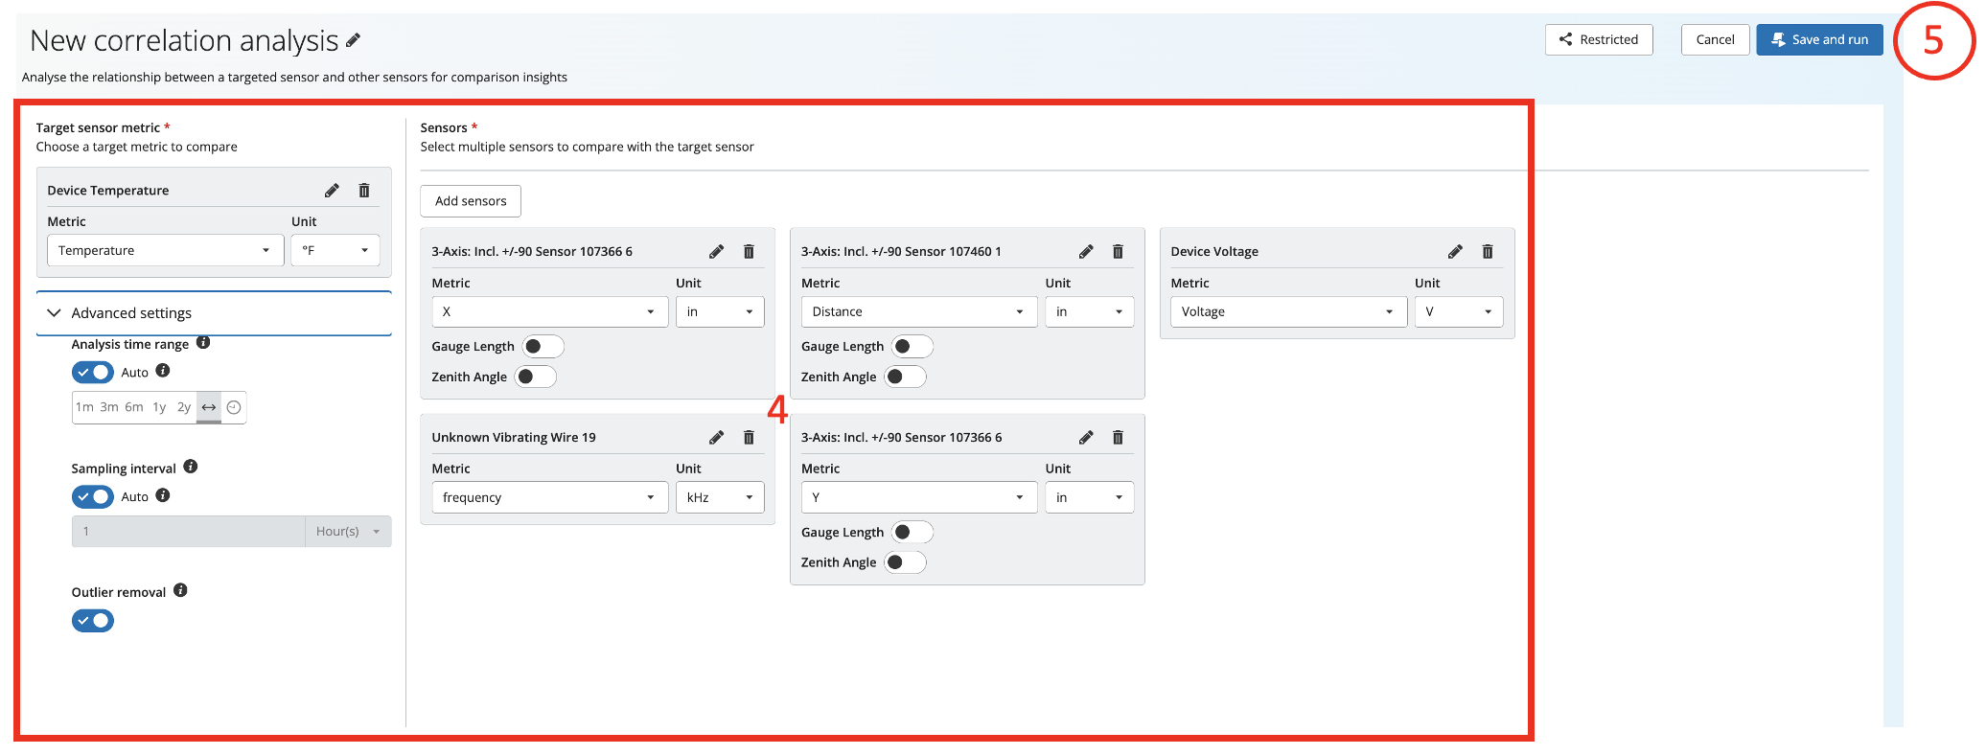Image resolution: width=1986 pixels, height=755 pixels.
Task: Edit the Device Temperature target sensor
Action: [x=332, y=191]
